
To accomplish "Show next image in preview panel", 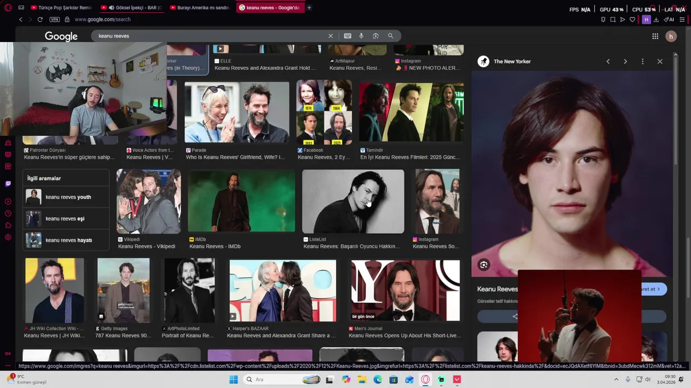I will [625, 61].
